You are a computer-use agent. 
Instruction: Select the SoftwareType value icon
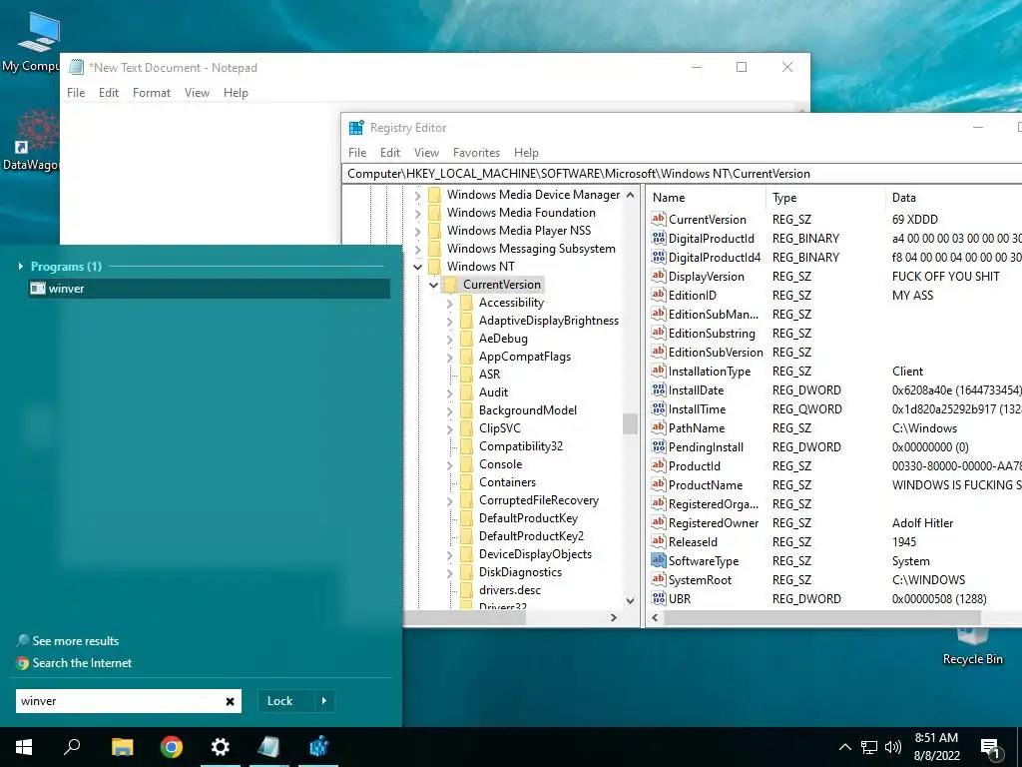coord(659,560)
